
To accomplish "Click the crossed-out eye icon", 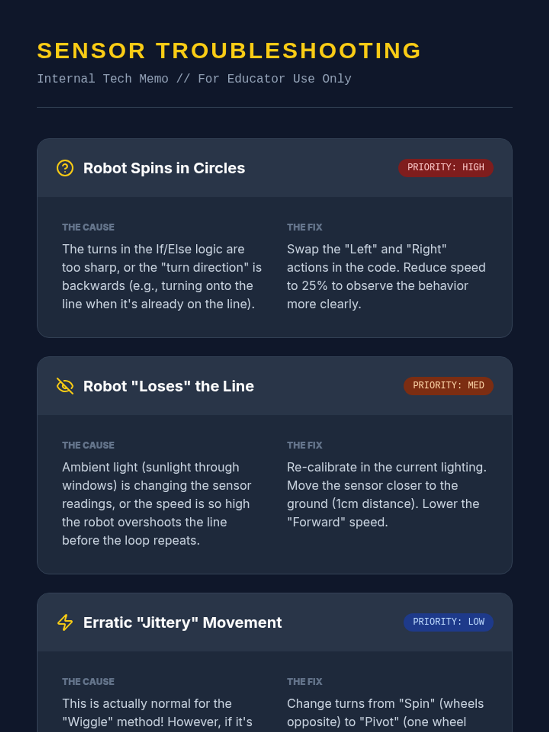I will [x=65, y=386].
